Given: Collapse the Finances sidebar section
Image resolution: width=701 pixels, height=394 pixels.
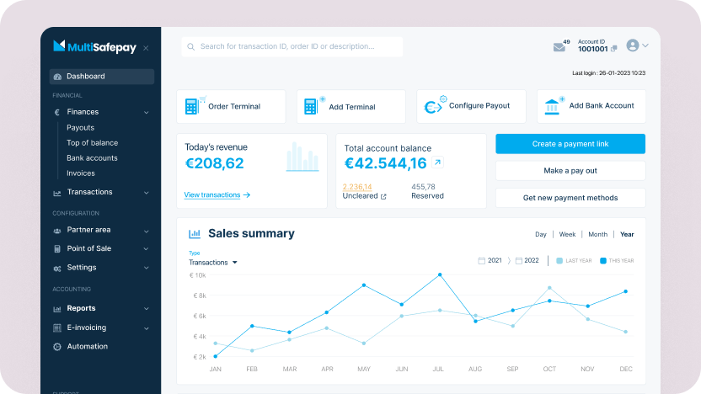Looking at the screenshot, I should tap(146, 112).
